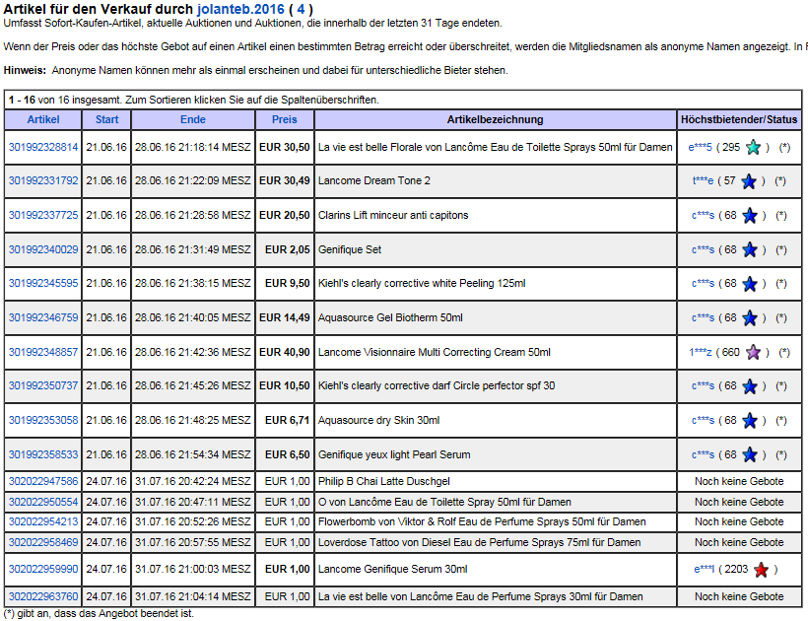The image size is (808, 621).
Task: Select text '1 - 16 von 16 insgesamt'
Action: [x=64, y=100]
